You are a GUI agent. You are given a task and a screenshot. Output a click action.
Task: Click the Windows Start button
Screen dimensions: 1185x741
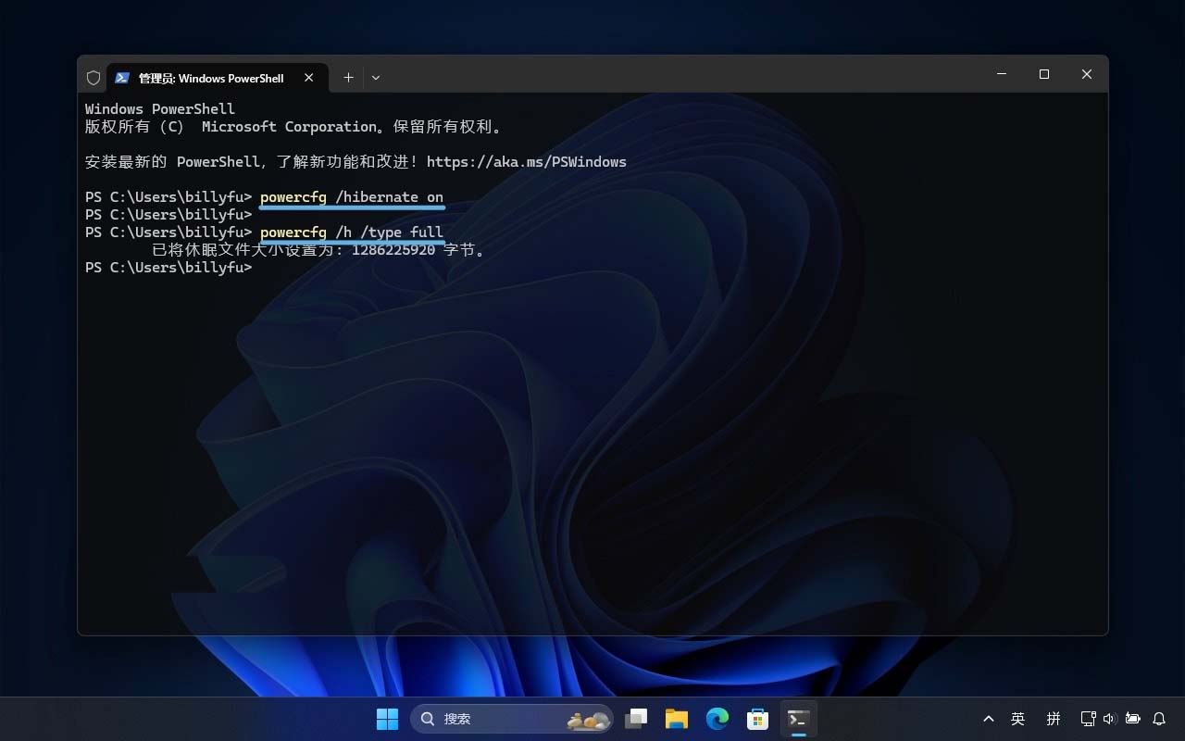point(387,718)
